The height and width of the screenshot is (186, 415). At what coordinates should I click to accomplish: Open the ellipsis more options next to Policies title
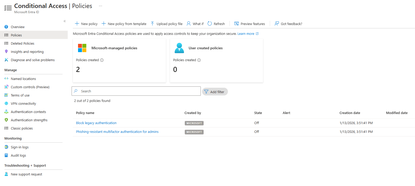[101, 6]
